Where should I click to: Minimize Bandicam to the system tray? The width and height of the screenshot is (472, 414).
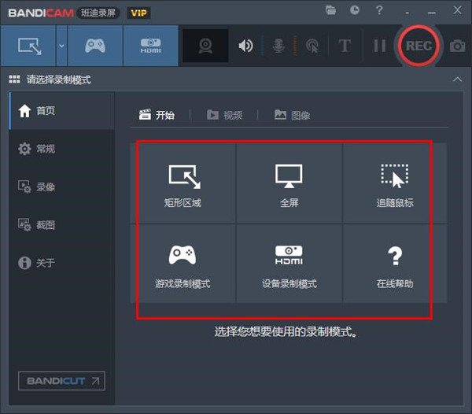(x=407, y=13)
